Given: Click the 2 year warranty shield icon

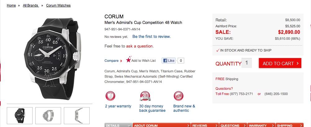Looking at the screenshot, I should click(x=111, y=96).
